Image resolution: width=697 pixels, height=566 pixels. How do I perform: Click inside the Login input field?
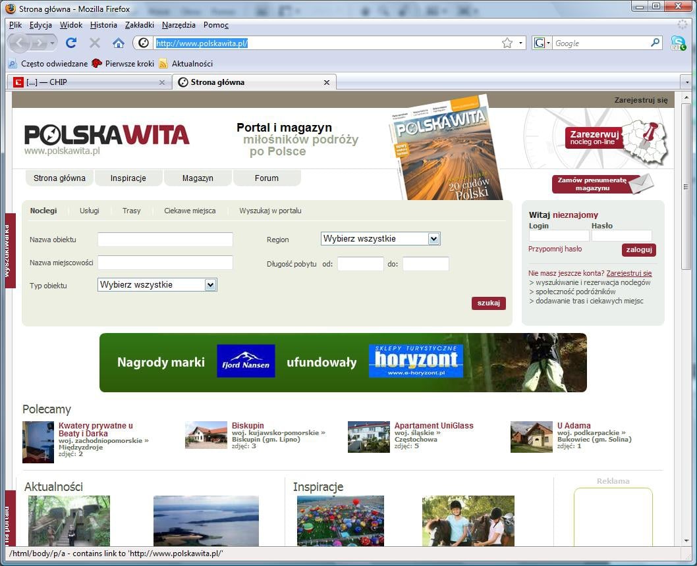pos(558,235)
